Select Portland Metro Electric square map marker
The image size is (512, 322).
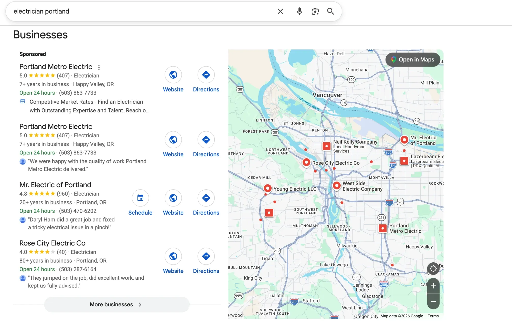[382, 228]
